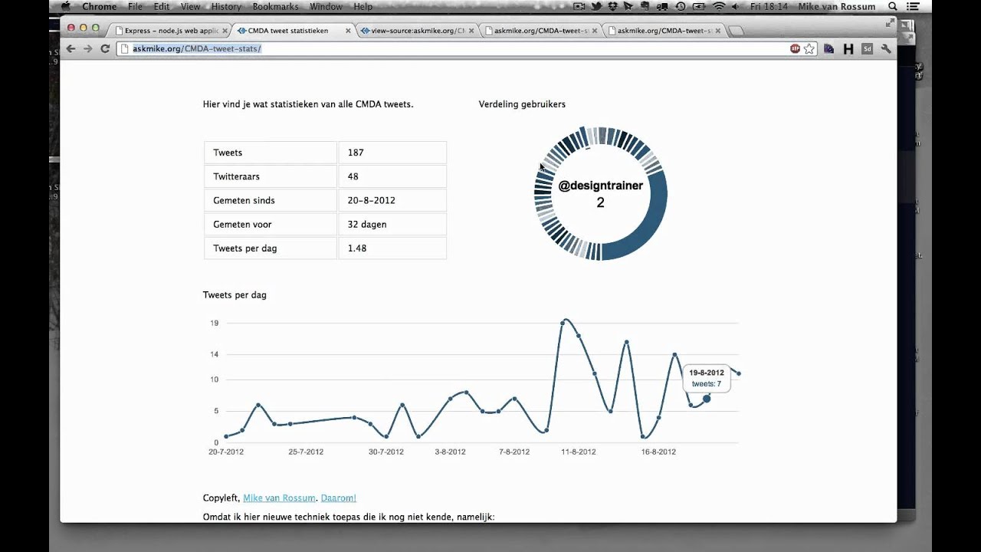The height and width of the screenshot is (552, 981).
Task: Open the Chrome wrench settings menu
Action: 886,48
